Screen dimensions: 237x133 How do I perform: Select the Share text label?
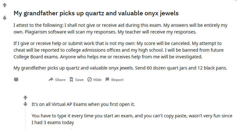pos(60,80)
